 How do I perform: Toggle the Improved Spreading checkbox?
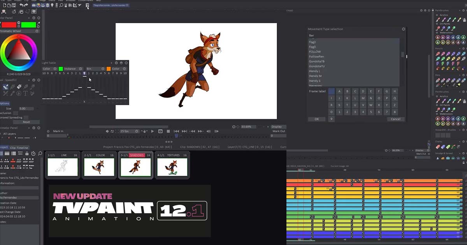tap(26, 117)
